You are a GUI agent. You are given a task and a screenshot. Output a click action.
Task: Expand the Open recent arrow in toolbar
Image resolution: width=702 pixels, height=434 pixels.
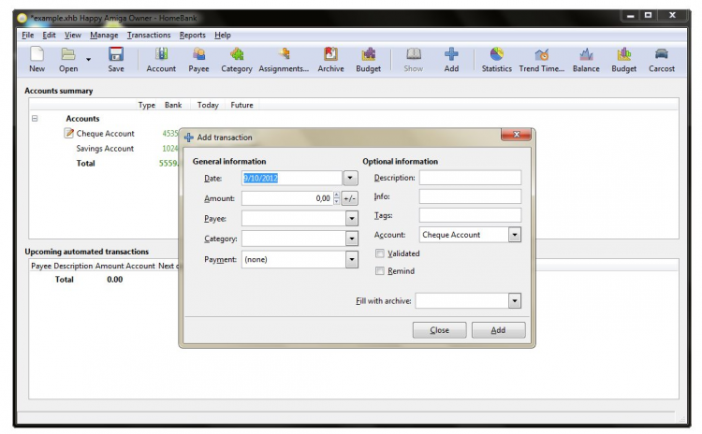(x=88, y=60)
